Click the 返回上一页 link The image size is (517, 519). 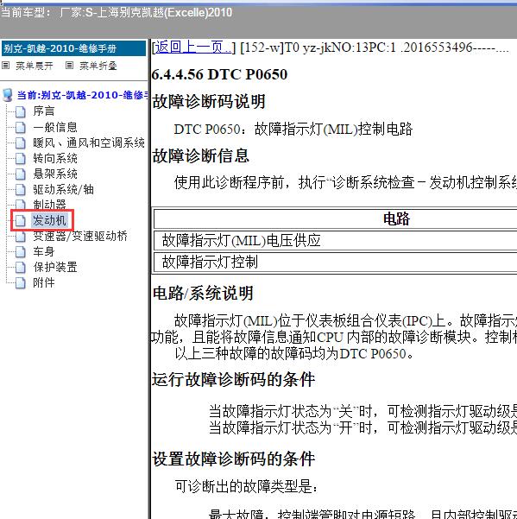point(193,47)
